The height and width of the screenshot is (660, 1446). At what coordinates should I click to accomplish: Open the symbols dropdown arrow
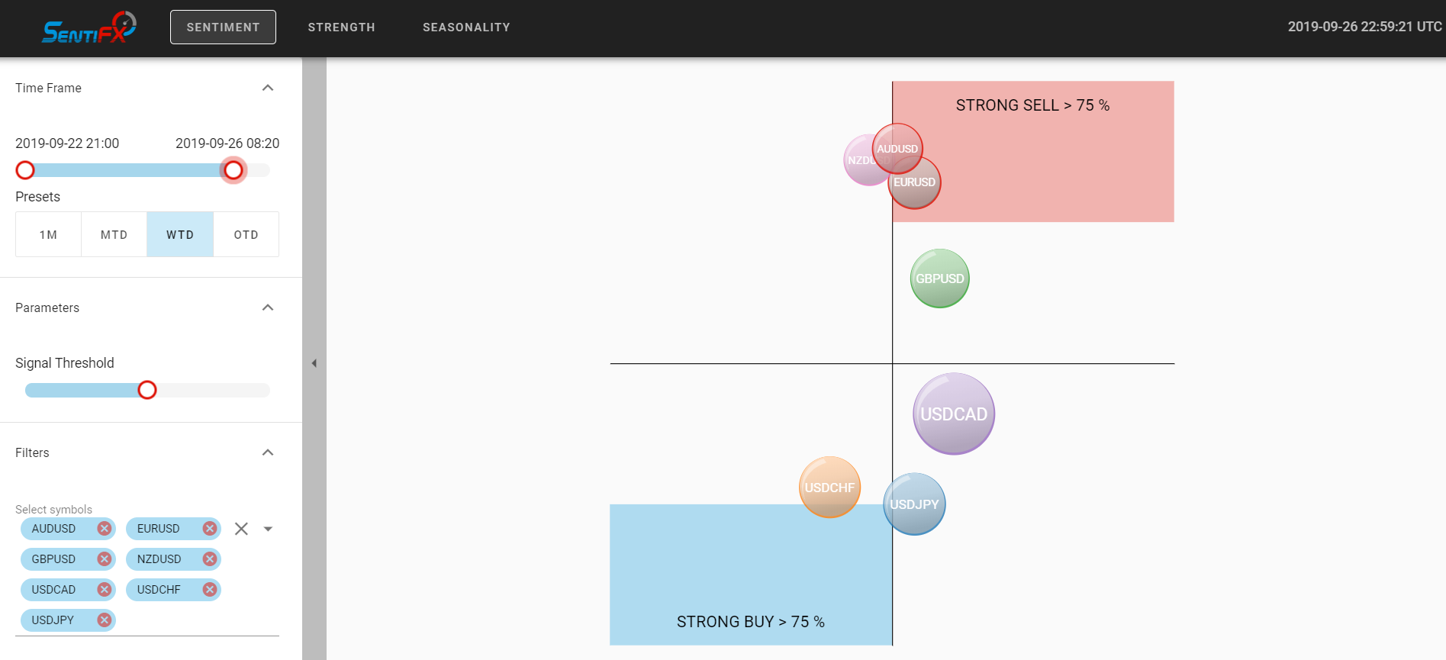coord(268,529)
